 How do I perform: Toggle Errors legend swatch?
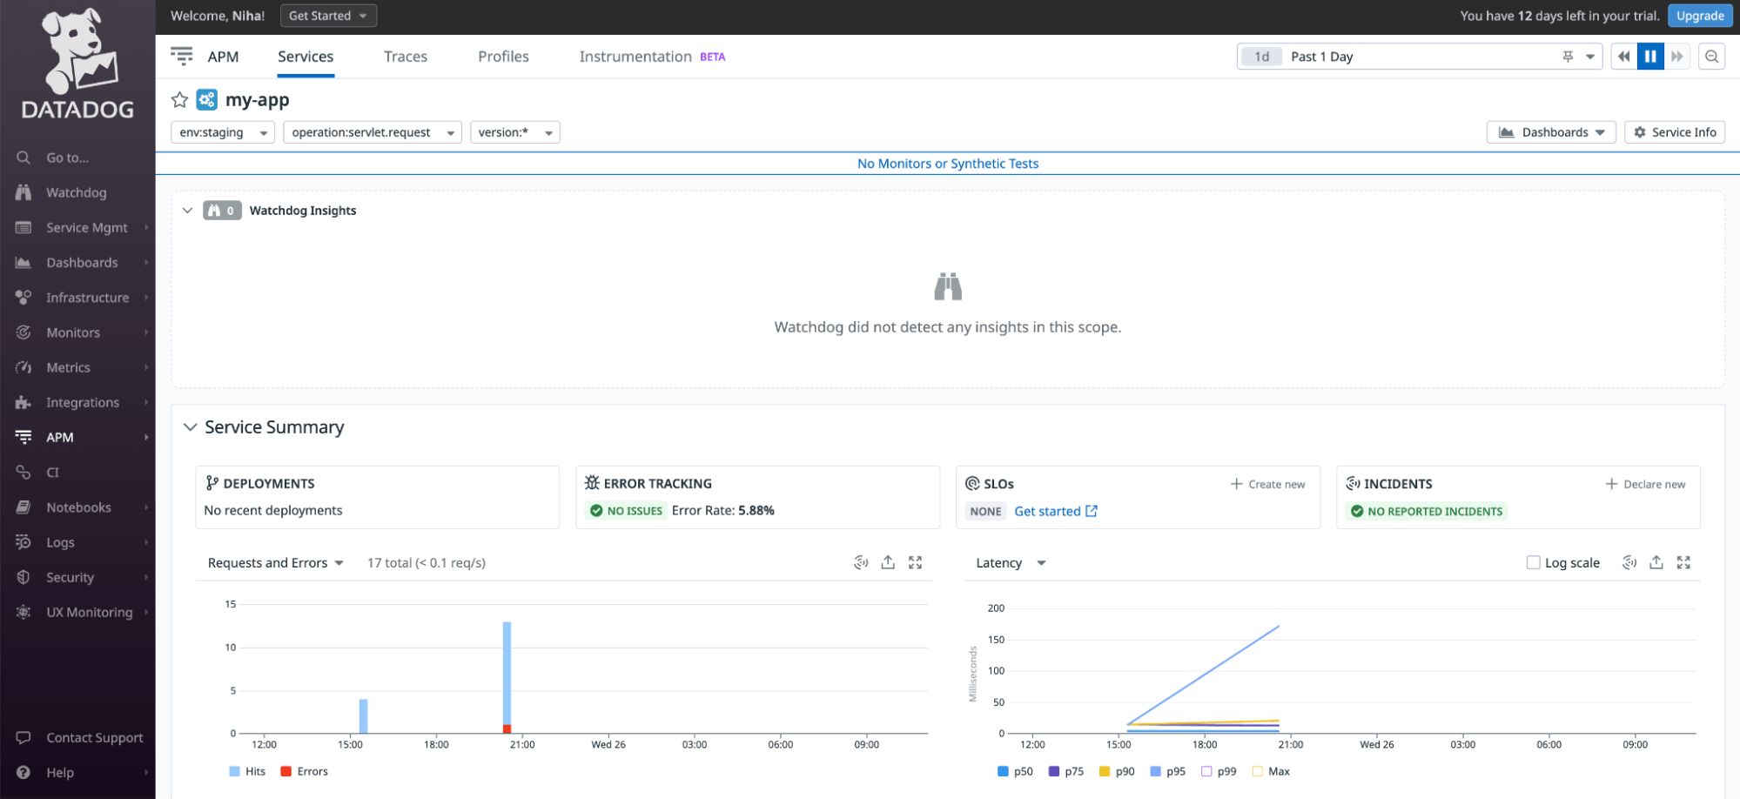[x=286, y=771]
